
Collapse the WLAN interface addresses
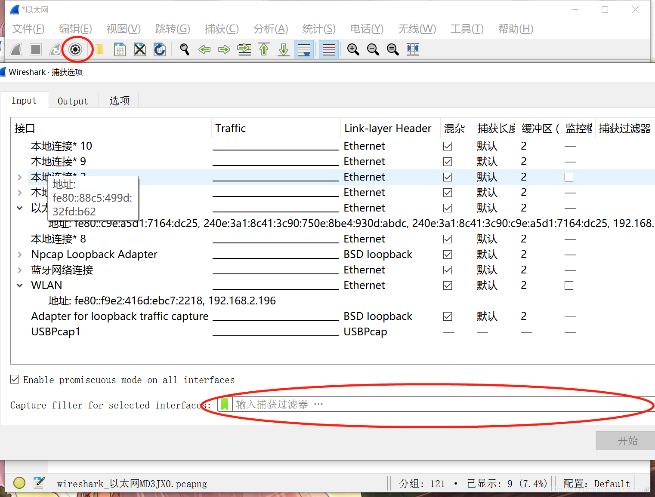click(x=20, y=285)
